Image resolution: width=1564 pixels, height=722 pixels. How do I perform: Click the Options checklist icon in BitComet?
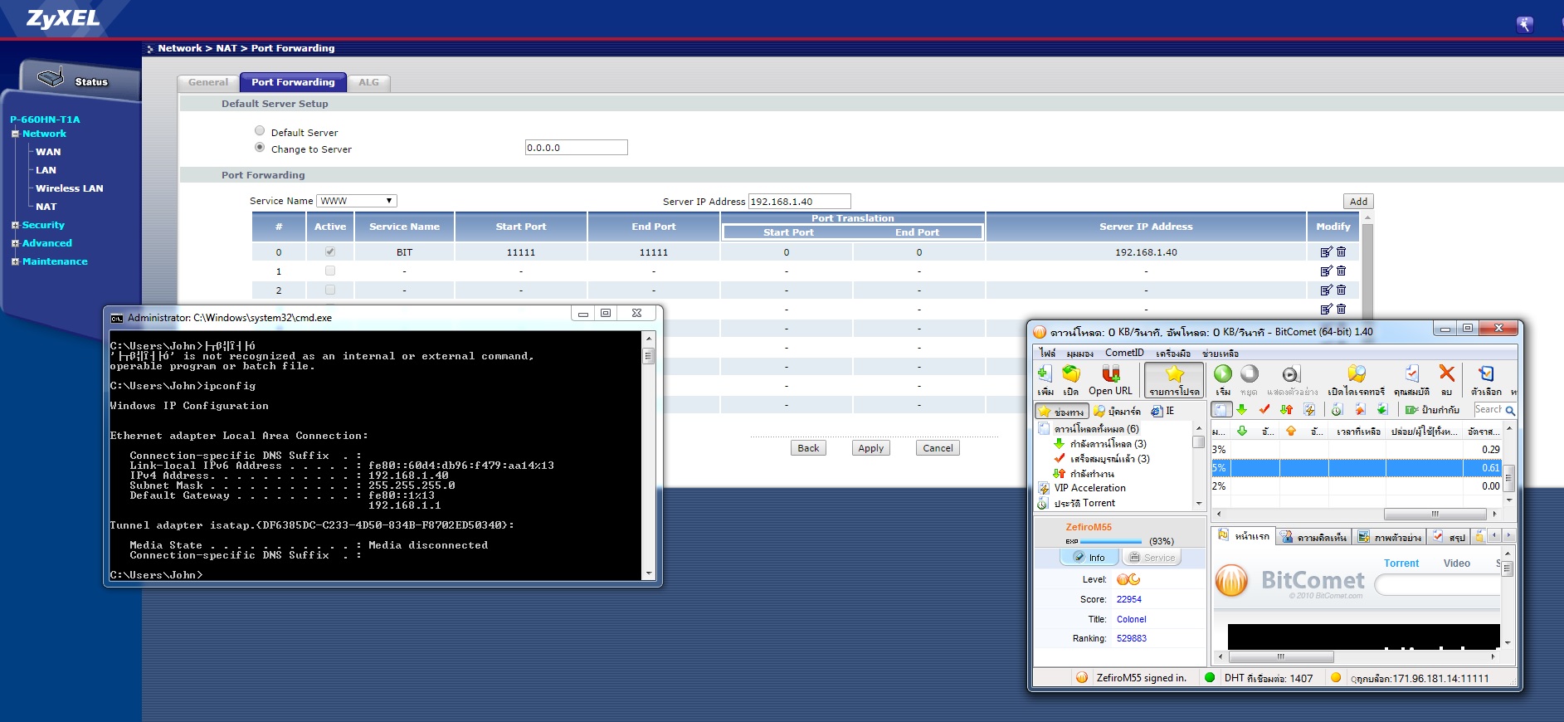point(1486,373)
